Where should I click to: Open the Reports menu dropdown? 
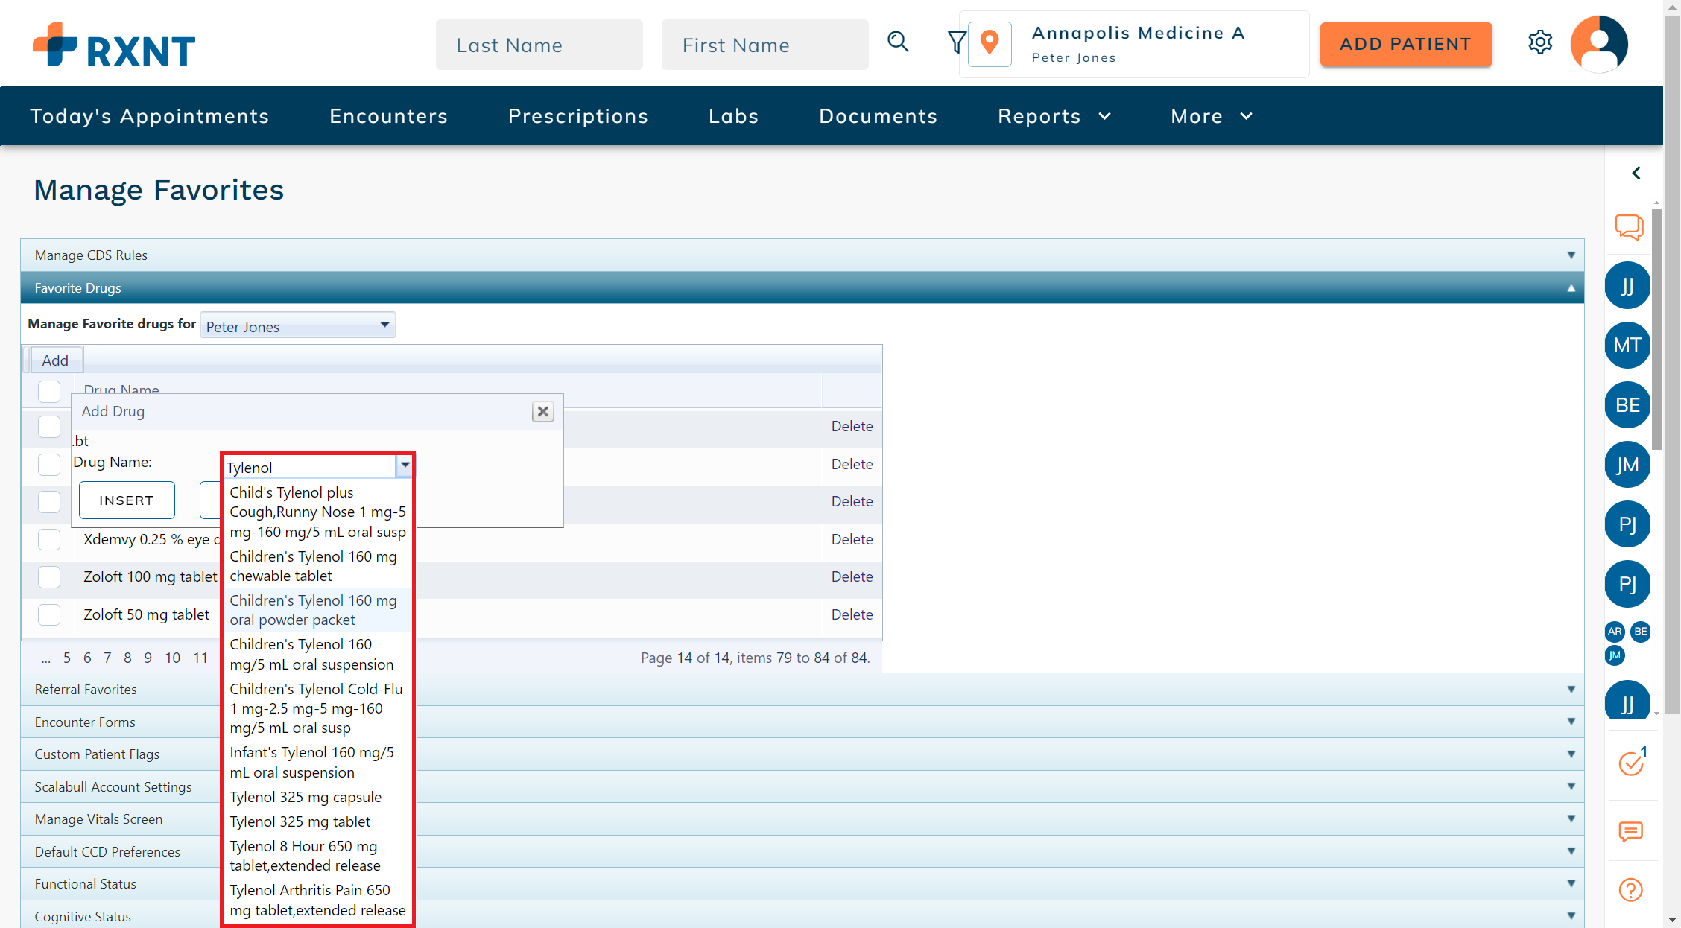point(1054,116)
